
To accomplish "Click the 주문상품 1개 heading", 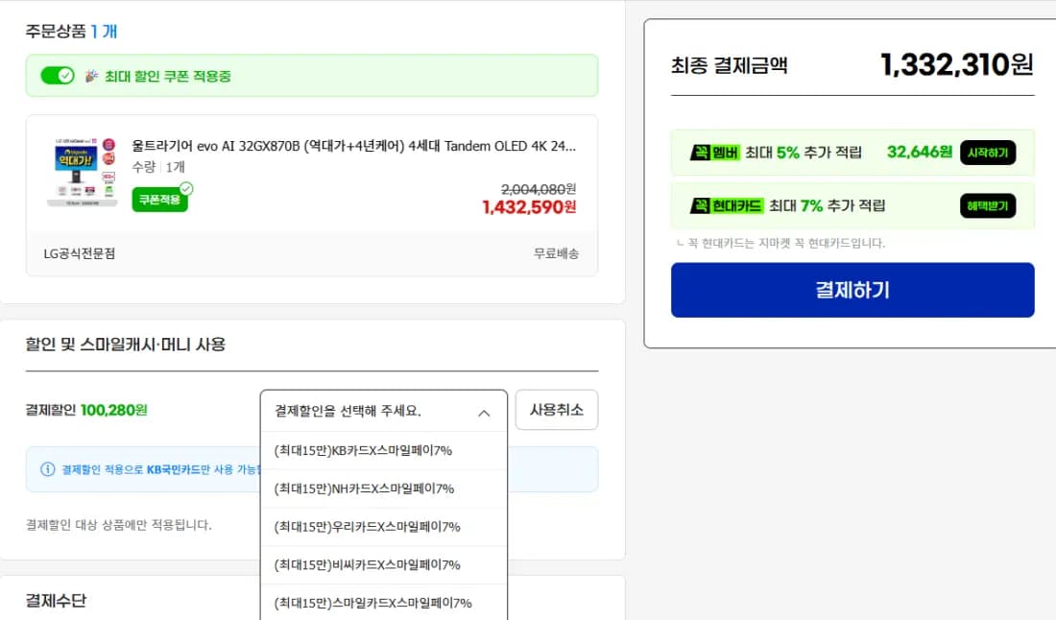I will pyautogui.click(x=71, y=31).
